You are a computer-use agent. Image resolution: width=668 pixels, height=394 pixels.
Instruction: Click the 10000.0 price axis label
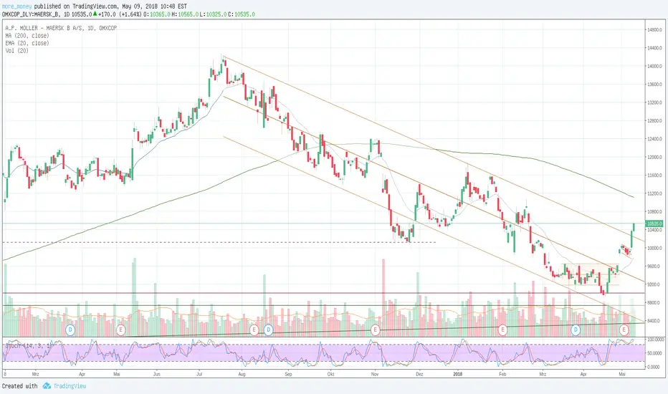click(x=654, y=249)
